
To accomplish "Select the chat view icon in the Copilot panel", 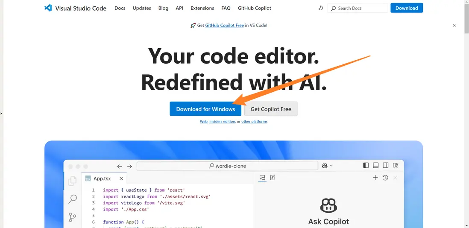I will [x=262, y=178].
